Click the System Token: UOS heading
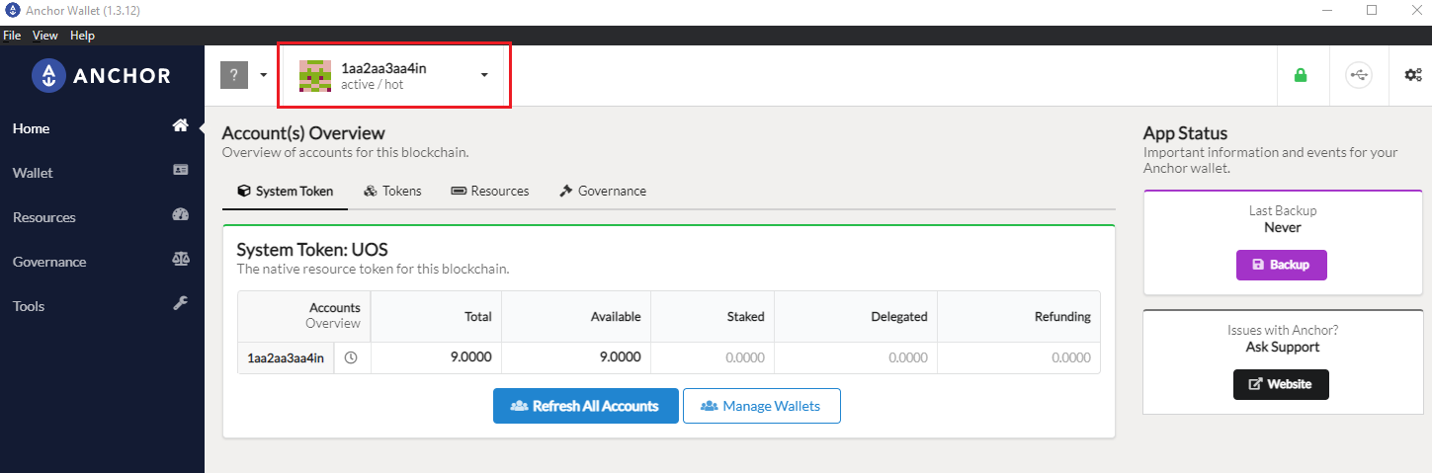The image size is (1432, 473). (x=312, y=250)
